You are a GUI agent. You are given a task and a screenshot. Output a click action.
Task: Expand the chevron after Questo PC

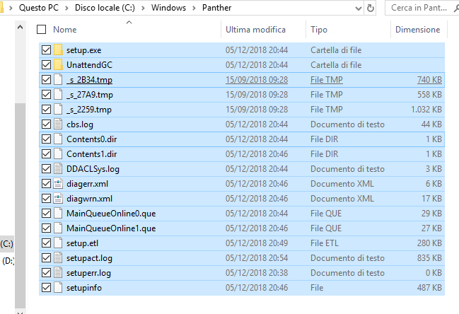(66, 8)
